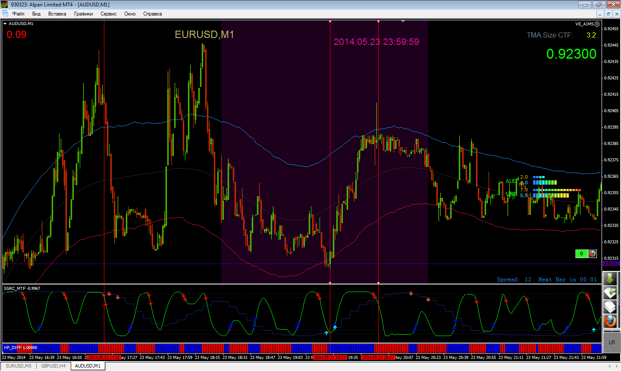Click the sheets icon with green arrow

[x=610, y=293]
